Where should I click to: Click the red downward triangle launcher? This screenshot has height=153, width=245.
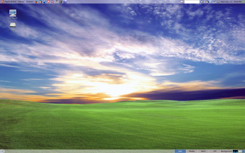click(x=49, y=2)
